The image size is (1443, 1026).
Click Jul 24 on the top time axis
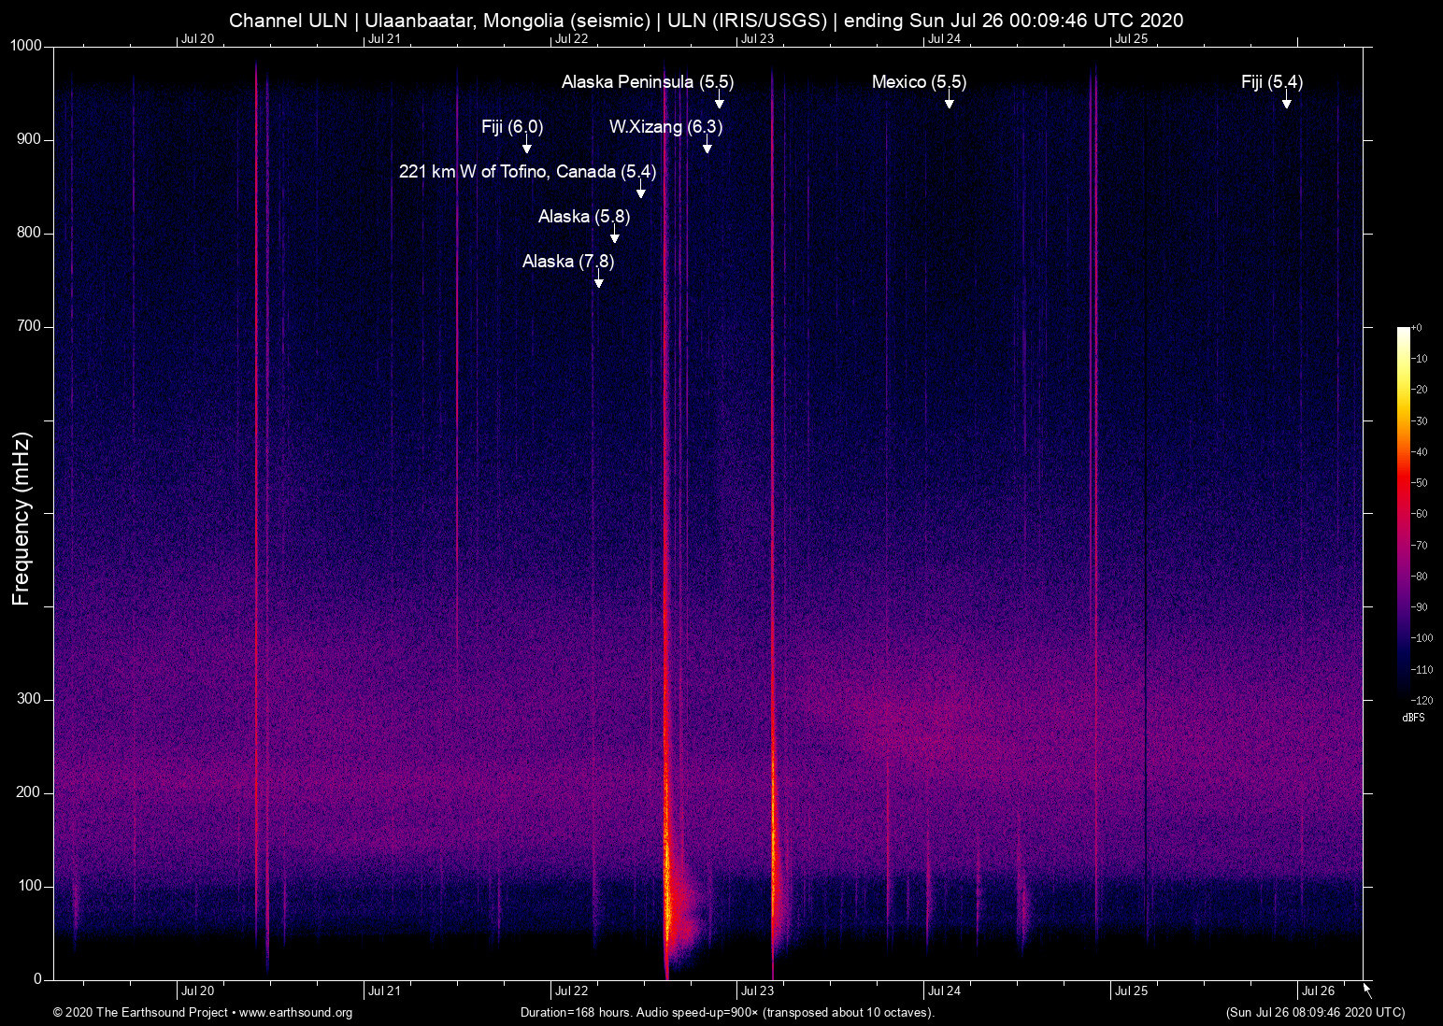(x=944, y=38)
